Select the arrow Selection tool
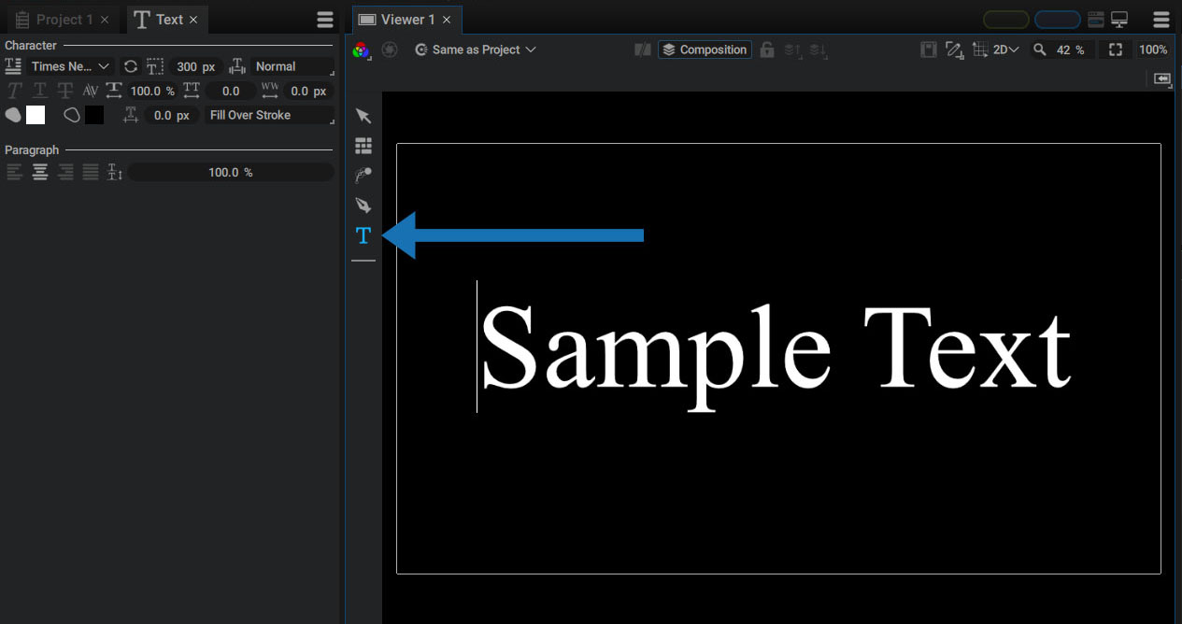The height and width of the screenshot is (624, 1182). tap(363, 116)
